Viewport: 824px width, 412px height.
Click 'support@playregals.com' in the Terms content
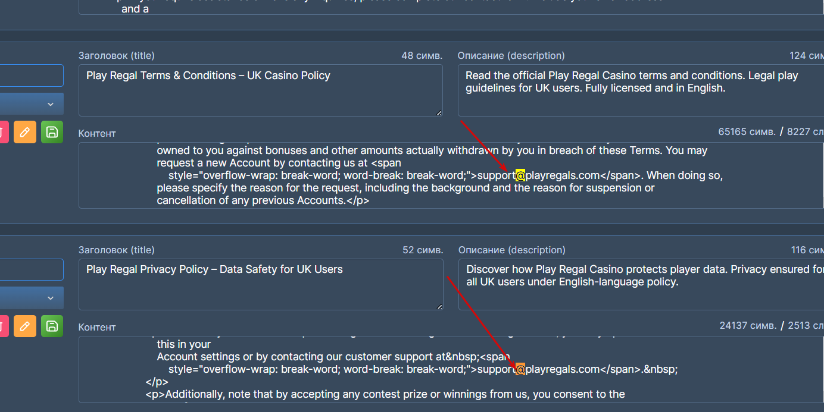click(x=539, y=175)
